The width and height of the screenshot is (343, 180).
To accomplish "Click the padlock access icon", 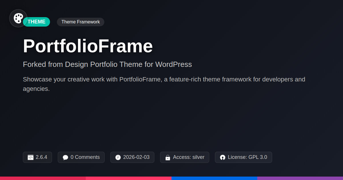I will (x=168, y=157).
